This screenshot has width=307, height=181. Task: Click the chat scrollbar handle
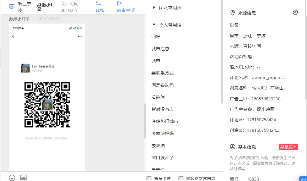coord(145,121)
